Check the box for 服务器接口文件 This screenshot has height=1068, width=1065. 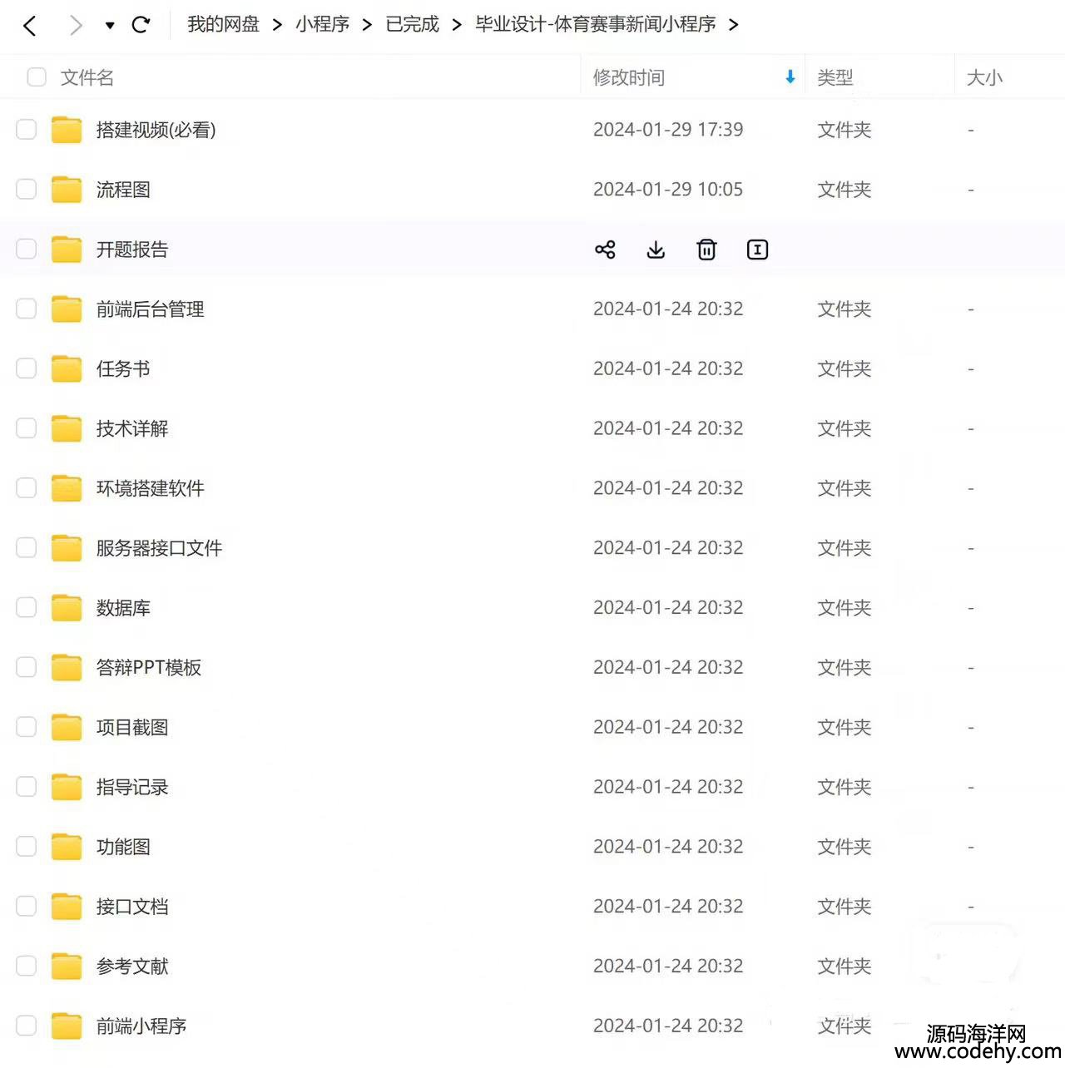click(x=27, y=548)
